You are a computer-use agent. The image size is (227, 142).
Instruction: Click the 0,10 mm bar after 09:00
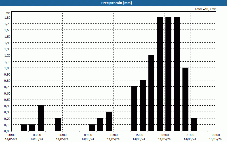92,128
